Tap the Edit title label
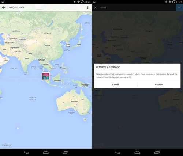The image size is (183, 156). click(x=103, y=8)
